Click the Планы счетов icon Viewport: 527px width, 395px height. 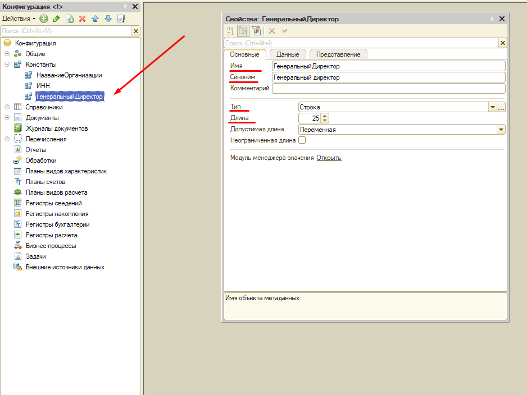tap(18, 182)
